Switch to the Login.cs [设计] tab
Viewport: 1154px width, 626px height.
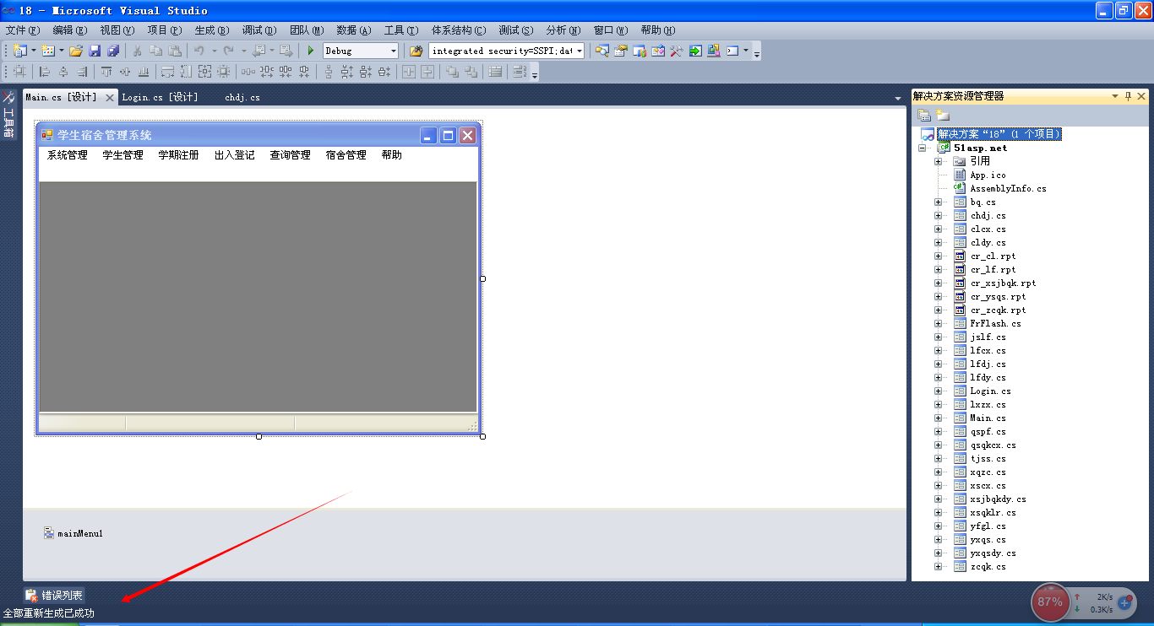coord(160,97)
